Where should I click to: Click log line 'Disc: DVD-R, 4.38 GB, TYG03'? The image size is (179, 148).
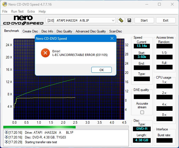45,137
